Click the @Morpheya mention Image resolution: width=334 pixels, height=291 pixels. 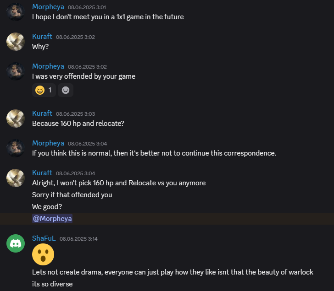pyautogui.click(x=52, y=219)
